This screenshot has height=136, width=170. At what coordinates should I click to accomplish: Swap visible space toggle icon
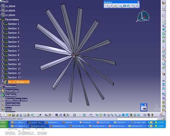139,115
